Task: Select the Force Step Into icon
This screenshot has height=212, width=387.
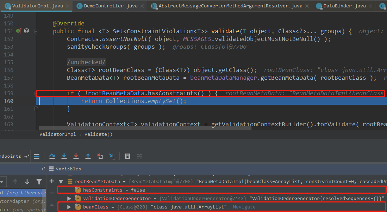Action: pos(76,156)
